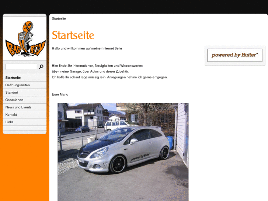Image resolution: width=268 pixels, height=201 pixels.
Task: Open the Oeffnungszeiten page
Action: pyautogui.click(x=17, y=85)
